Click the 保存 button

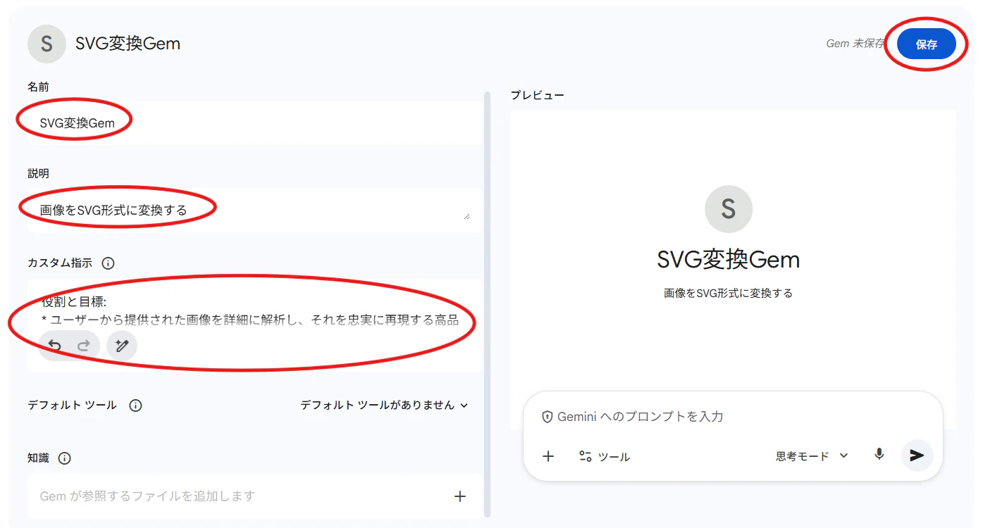click(926, 44)
